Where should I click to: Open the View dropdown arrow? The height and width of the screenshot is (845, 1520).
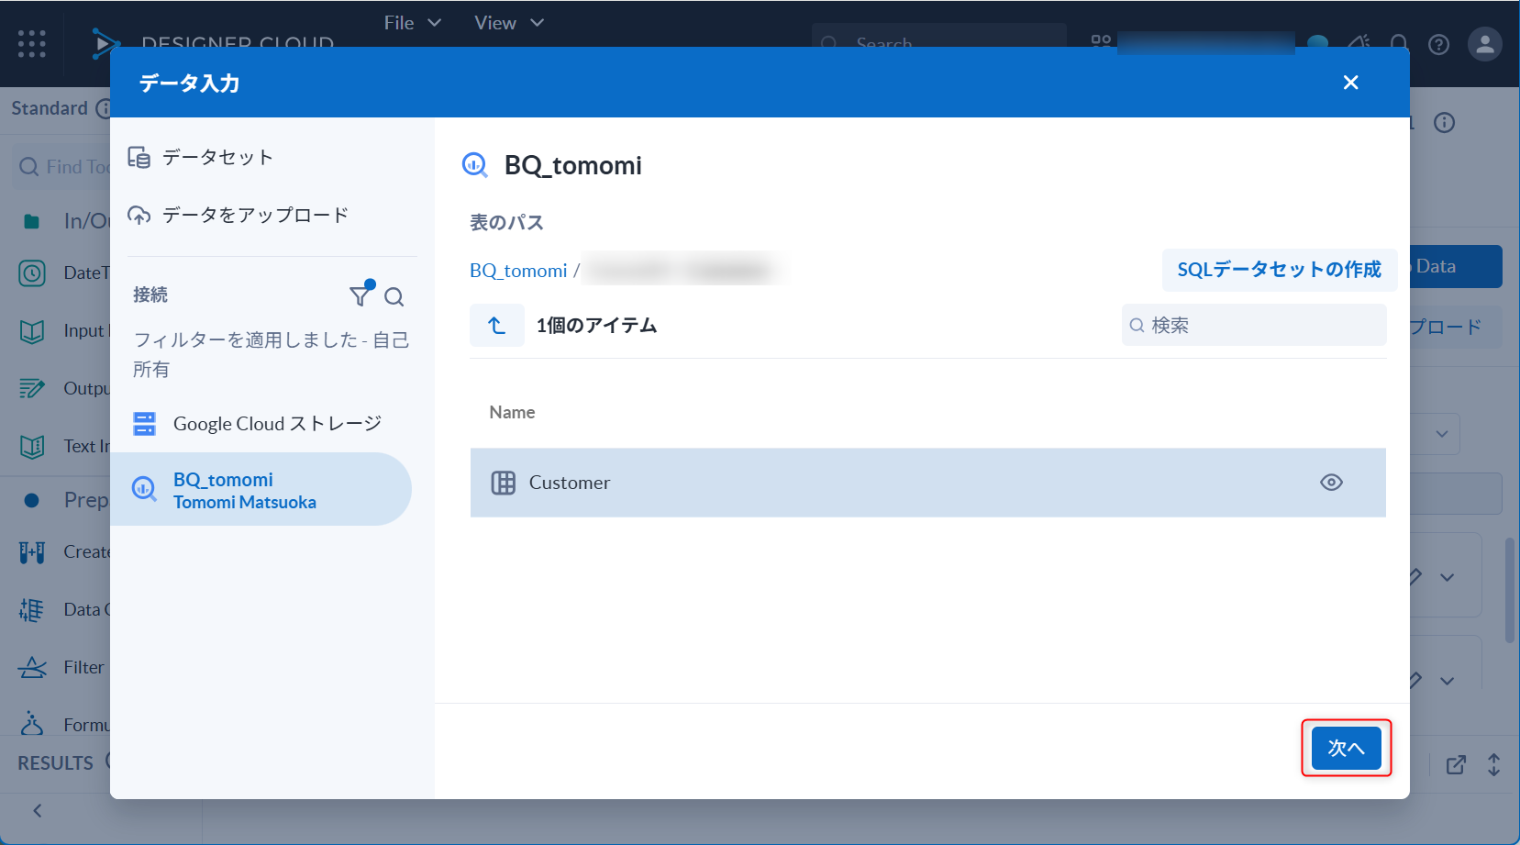[537, 22]
